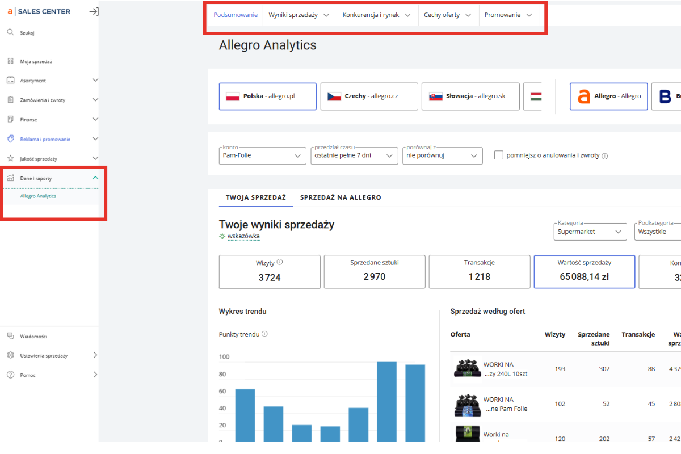The width and height of the screenshot is (681, 454).
Task: Click the Reklama i promowanie tag icon
Action: 10,139
